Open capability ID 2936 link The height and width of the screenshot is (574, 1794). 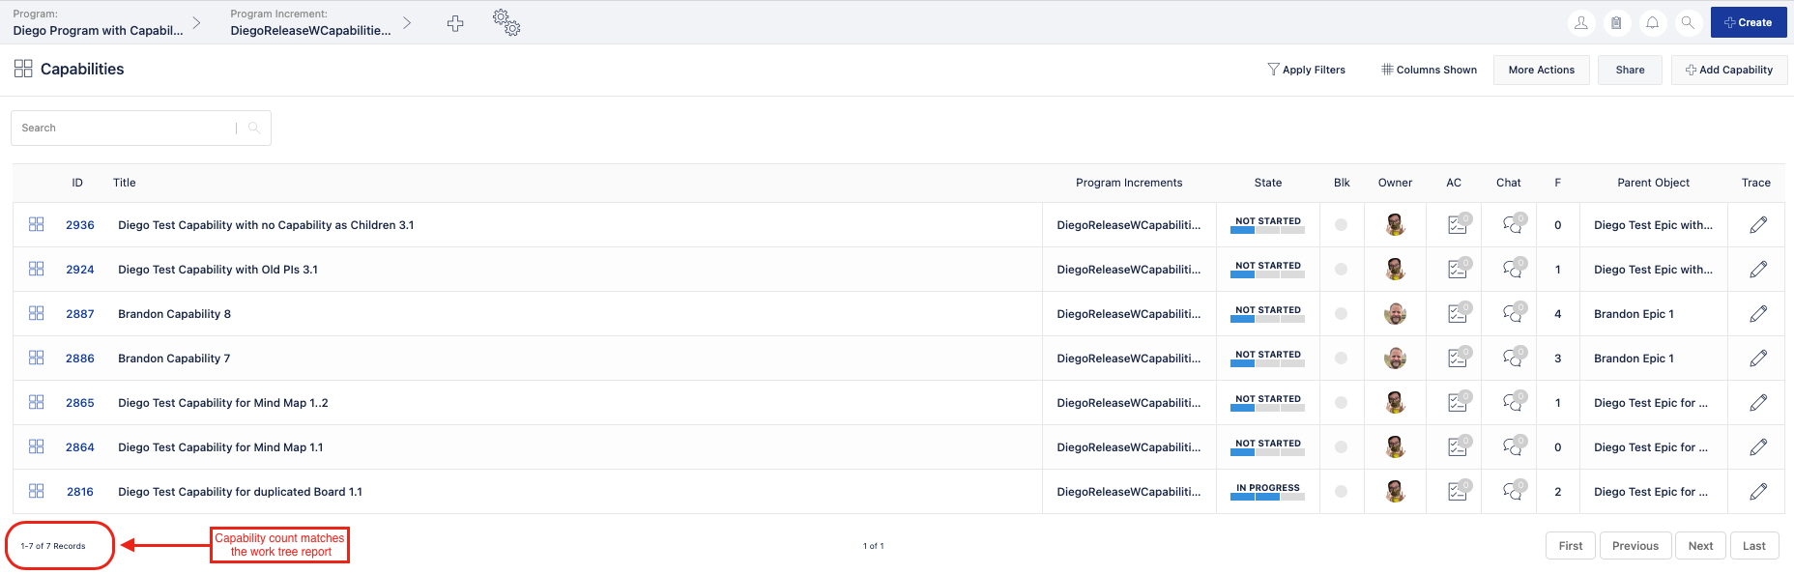click(80, 225)
